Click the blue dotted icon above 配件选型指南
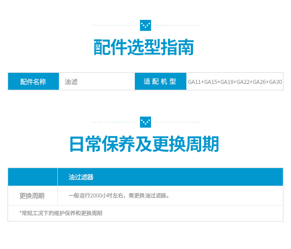Image resolution: width=291 pixels, height=249 pixels. 145,25
